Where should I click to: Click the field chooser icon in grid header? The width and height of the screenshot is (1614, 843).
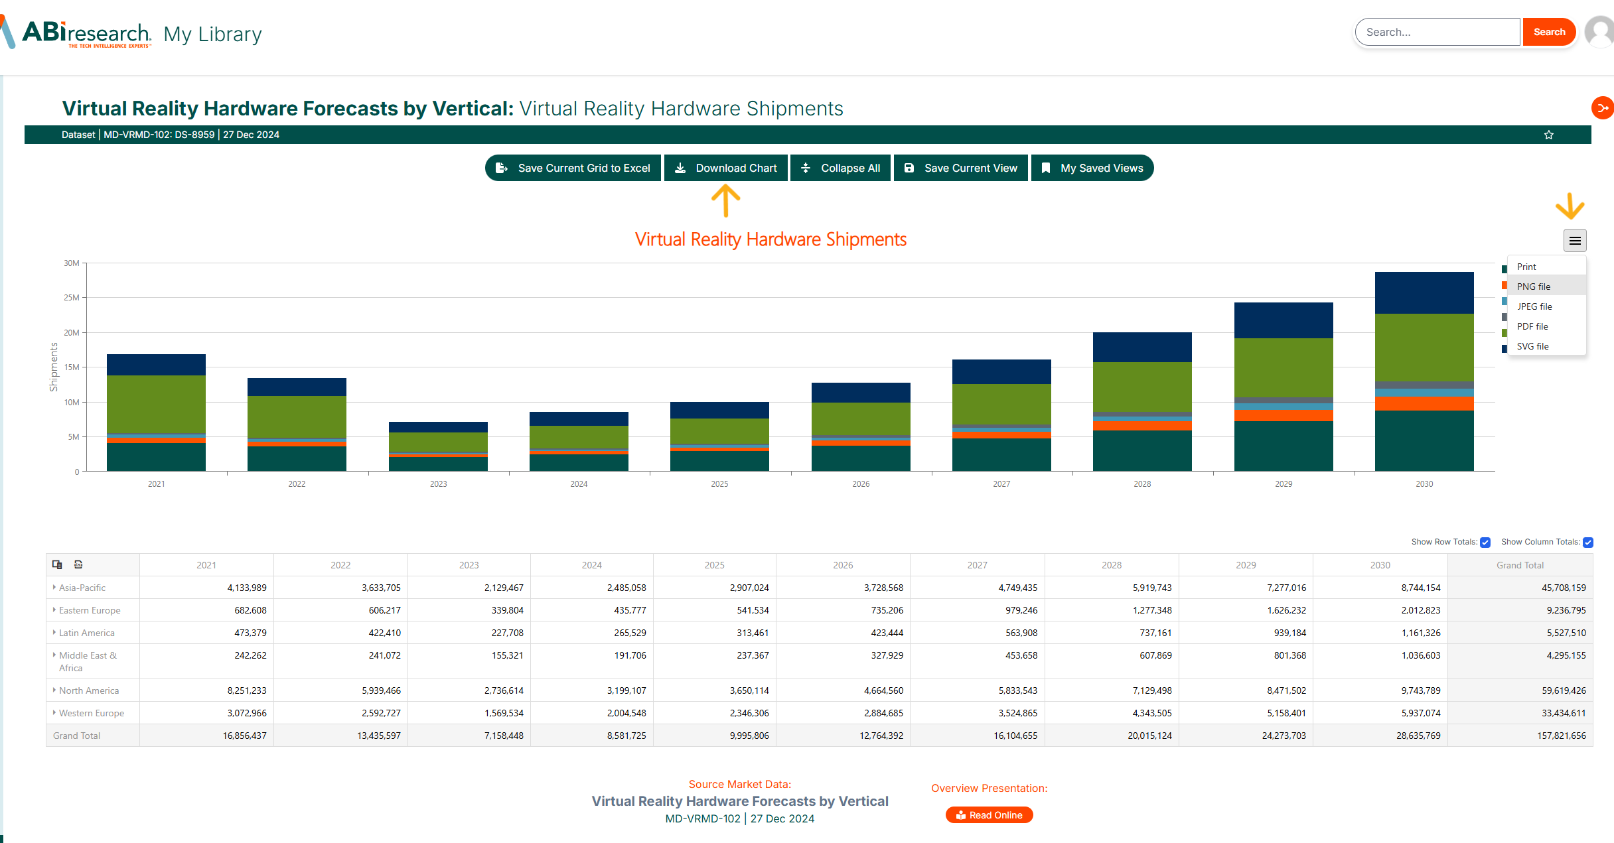tap(57, 564)
